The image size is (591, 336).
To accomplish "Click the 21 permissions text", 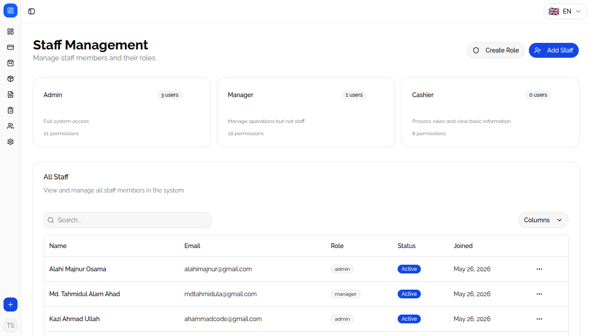I will tap(61, 133).
